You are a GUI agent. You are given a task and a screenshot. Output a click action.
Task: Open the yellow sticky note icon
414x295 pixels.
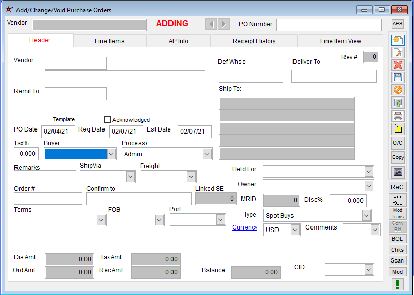[398, 128]
